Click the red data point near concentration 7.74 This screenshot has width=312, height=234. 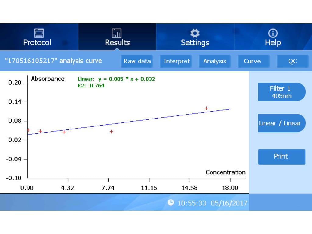tap(112, 132)
